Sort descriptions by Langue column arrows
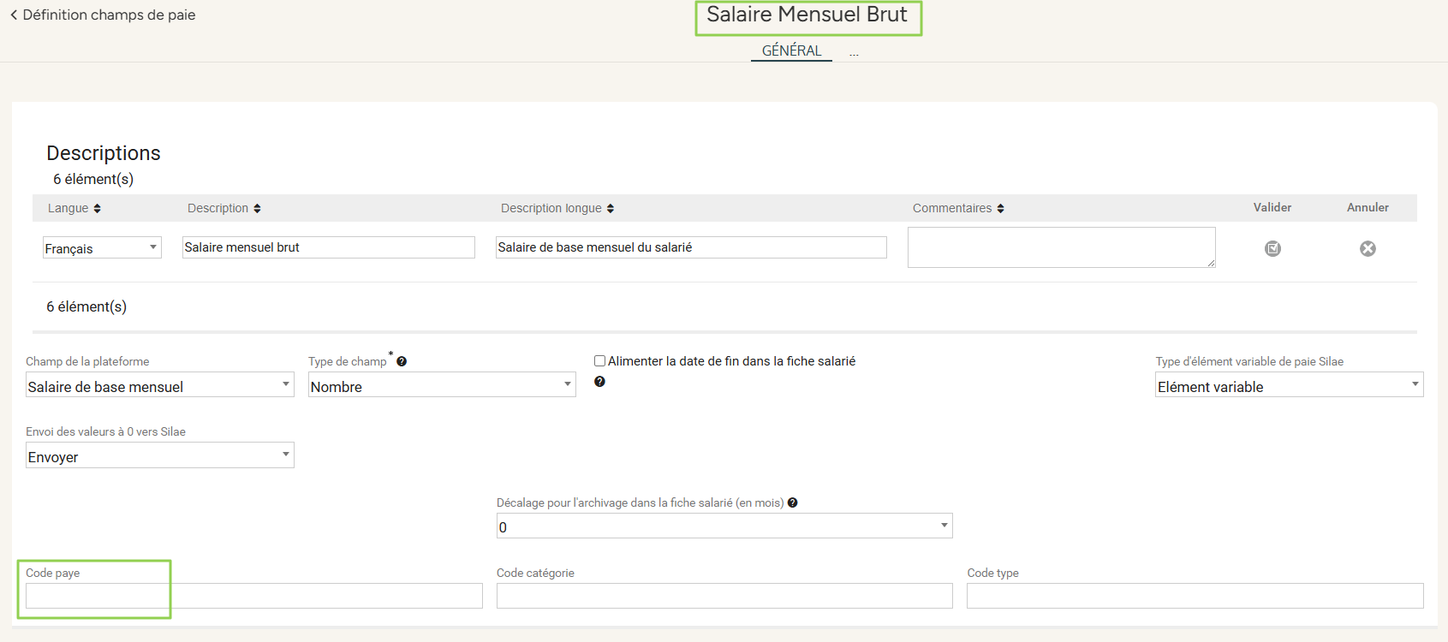The width and height of the screenshot is (1448, 642). [97, 208]
